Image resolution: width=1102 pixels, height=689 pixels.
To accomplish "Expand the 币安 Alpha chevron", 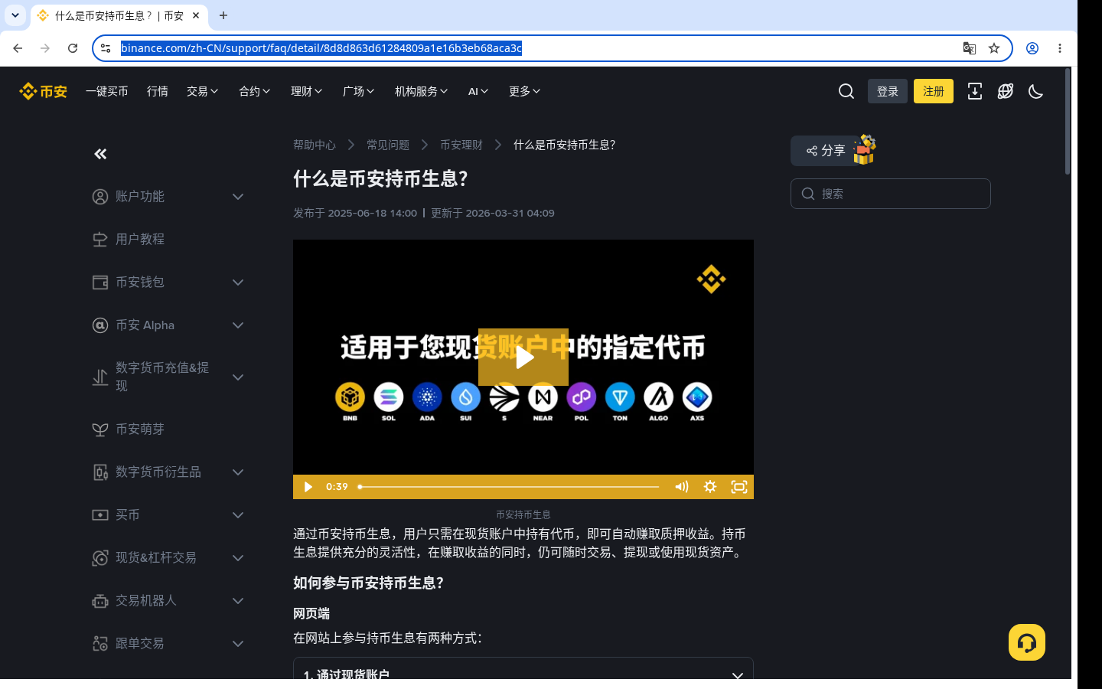I will tap(238, 325).
